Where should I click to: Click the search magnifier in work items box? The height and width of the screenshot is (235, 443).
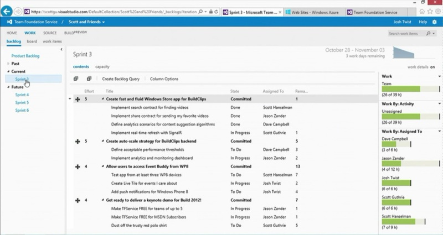coord(428,33)
